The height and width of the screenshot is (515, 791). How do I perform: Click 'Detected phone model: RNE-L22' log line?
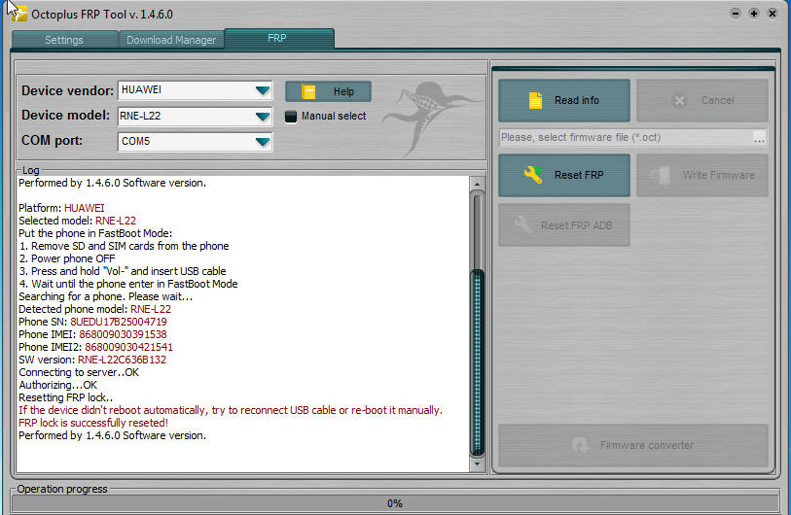pyautogui.click(x=94, y=309)
